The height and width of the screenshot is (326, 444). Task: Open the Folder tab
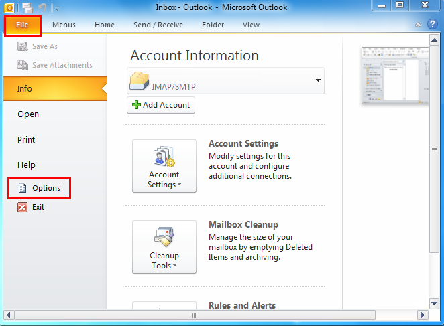tap(213, 25)
